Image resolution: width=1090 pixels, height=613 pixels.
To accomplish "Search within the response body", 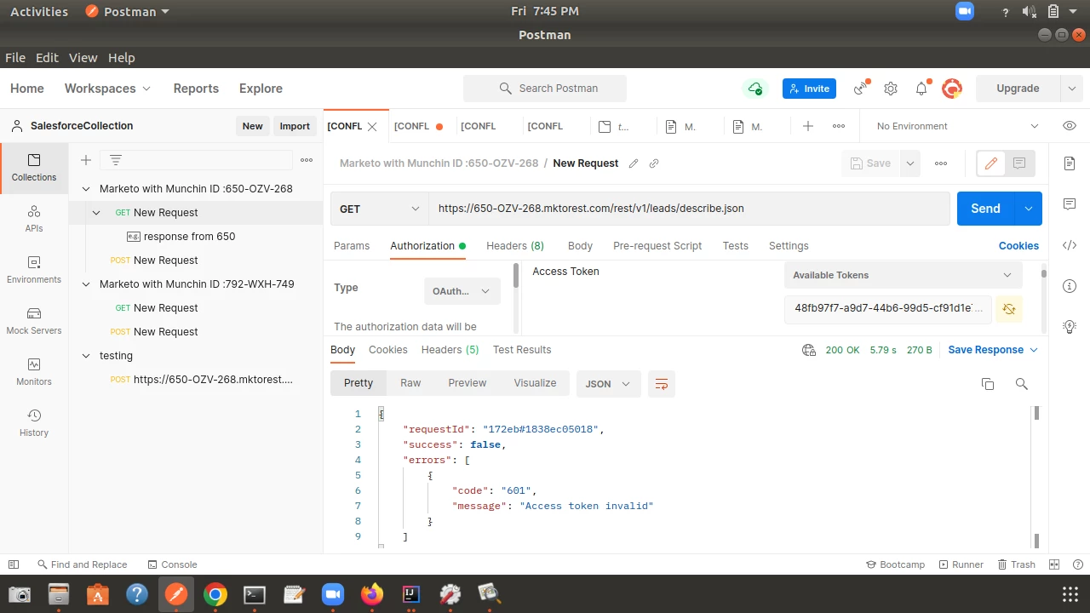I will (x=1022, y=384).
